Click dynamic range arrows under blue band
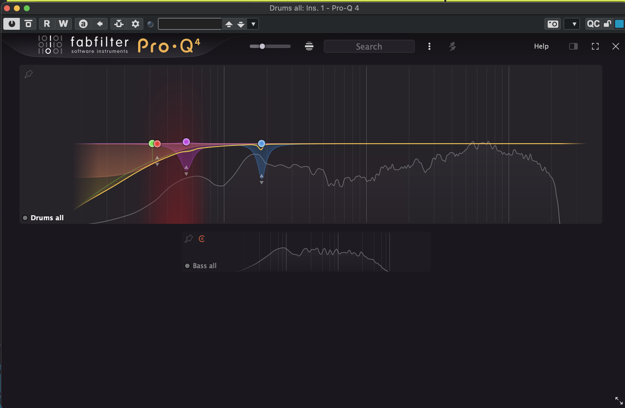Screen dimensions: 625x408 pyautogui.click(x=261, y=179)
